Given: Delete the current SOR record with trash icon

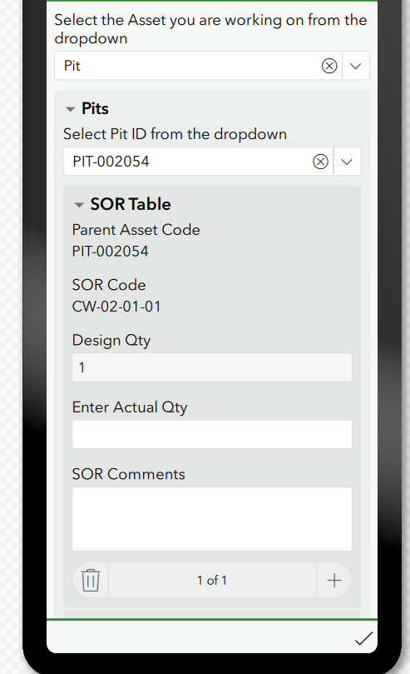Looking at the screenshot, I should tap(91, 580).
